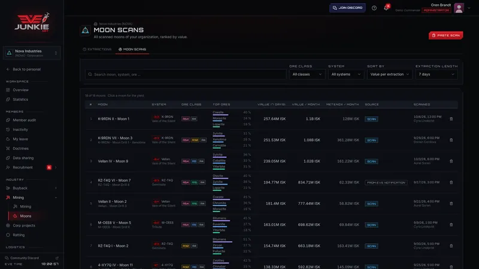This screenshot has height=269, width=479.
Task: Click the Oren Brandt profile avatar
Action: (459, 8)
